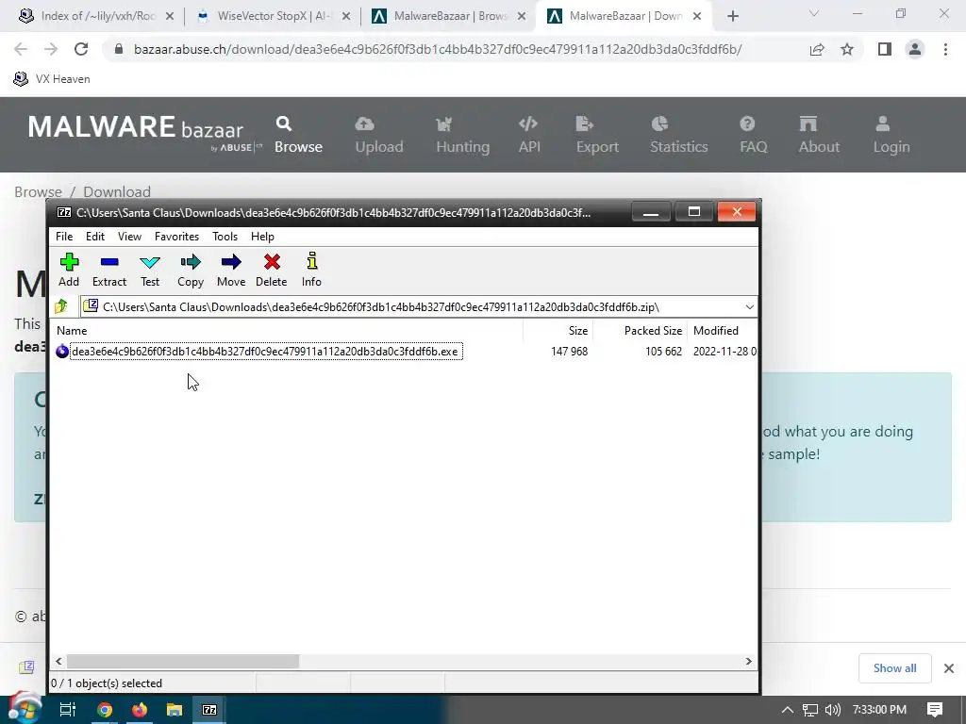The height and width of the screenshot is (724, 966).
Task: Click the Chrome forward arrow
Action: click(x=51, y=49)
